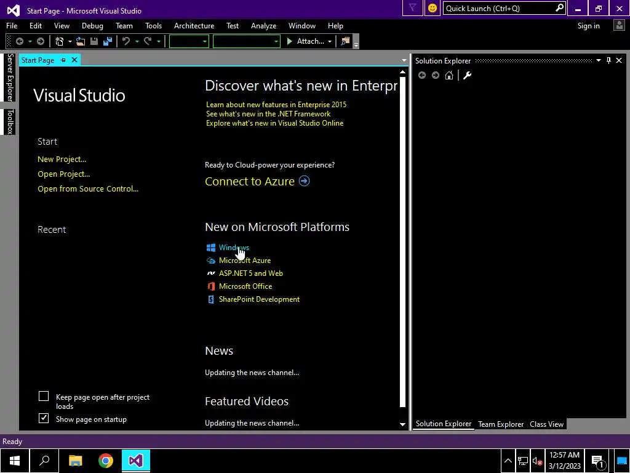Viewport: 630px width, 473px height.
Task: Open the system tray hidden icons chevron
Action: point(508,461)
